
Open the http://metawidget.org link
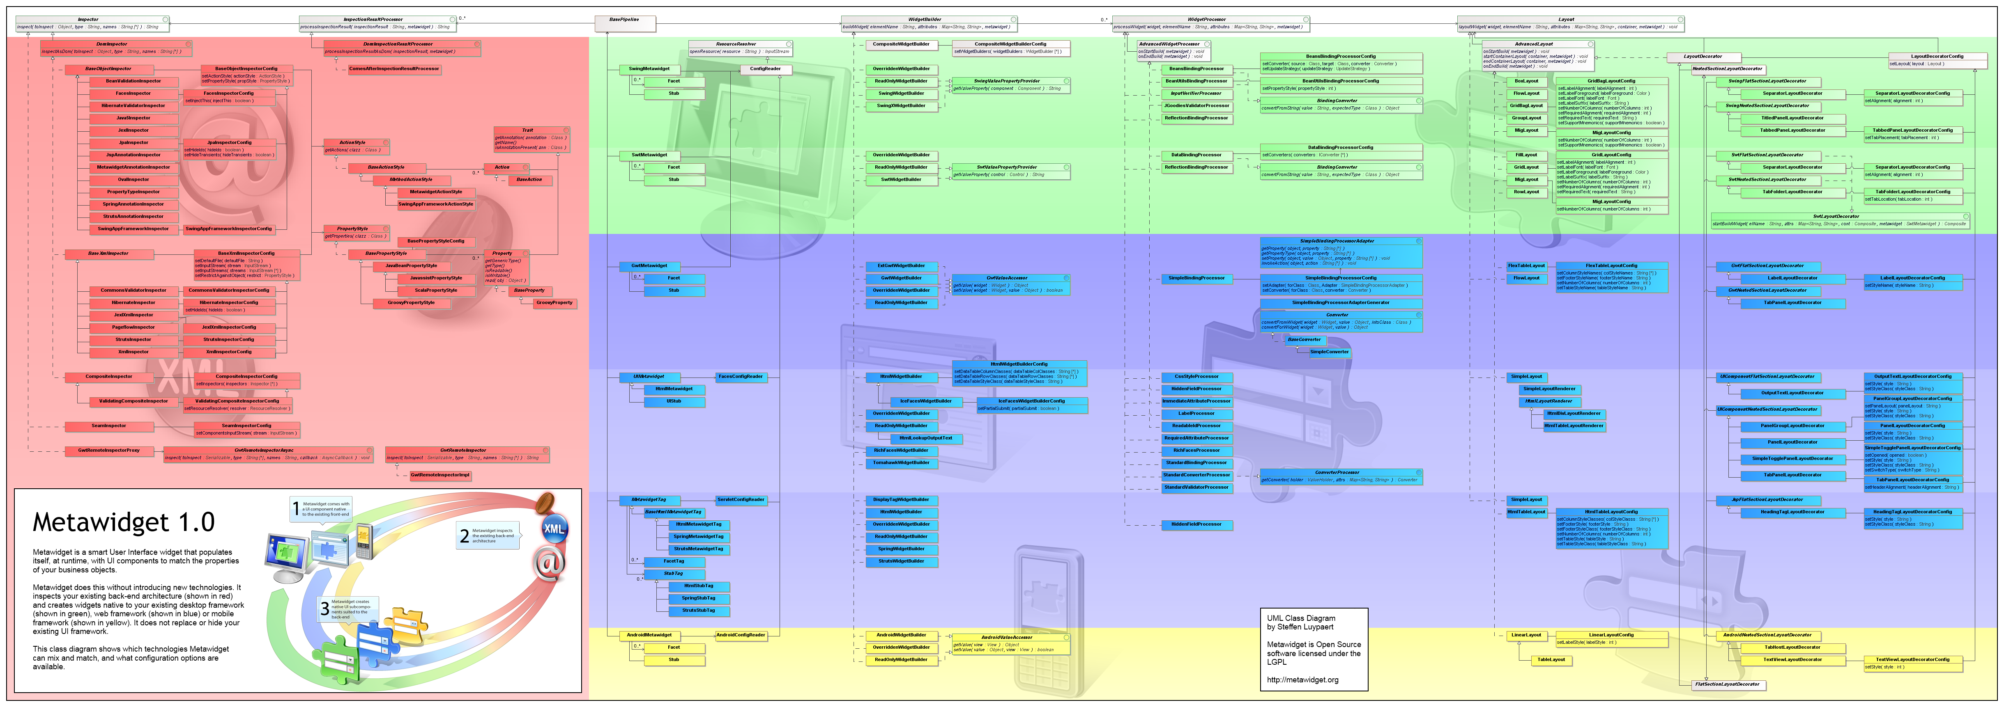tap(1302, 680)
